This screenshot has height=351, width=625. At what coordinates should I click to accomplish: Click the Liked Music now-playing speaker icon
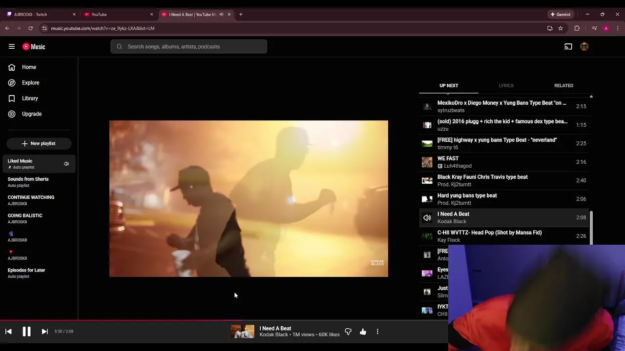tap(66, 164)
